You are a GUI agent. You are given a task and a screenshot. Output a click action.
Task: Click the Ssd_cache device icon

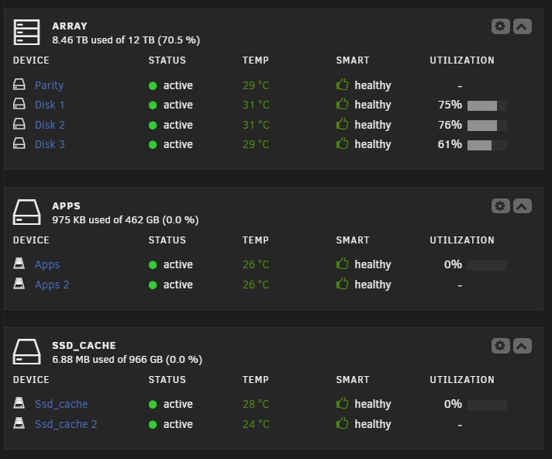19,404
